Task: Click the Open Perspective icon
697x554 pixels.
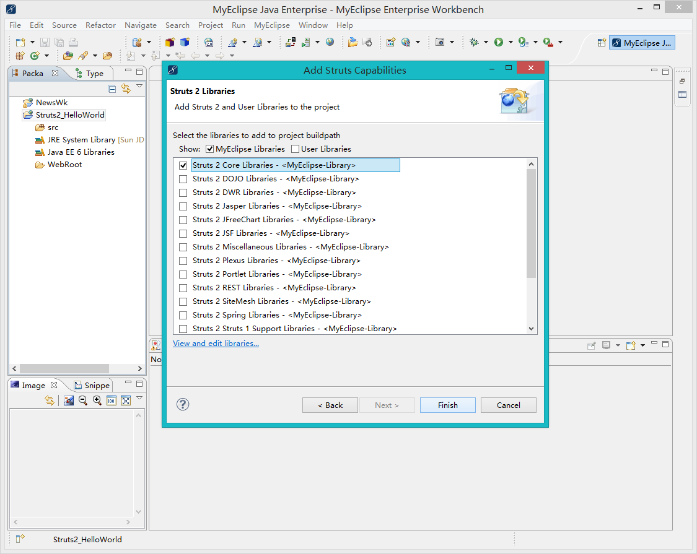Action: pos(602,43)
